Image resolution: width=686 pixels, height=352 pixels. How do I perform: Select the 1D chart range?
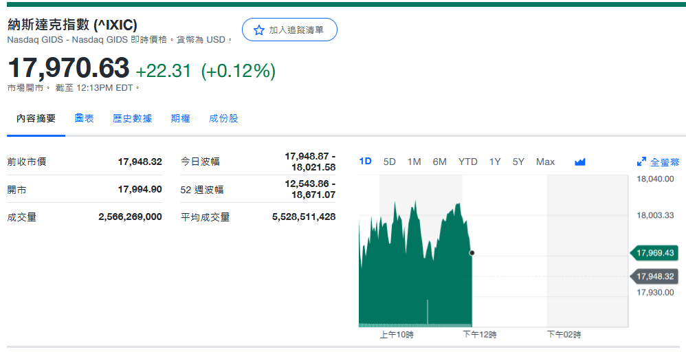(x=366, y=162)
